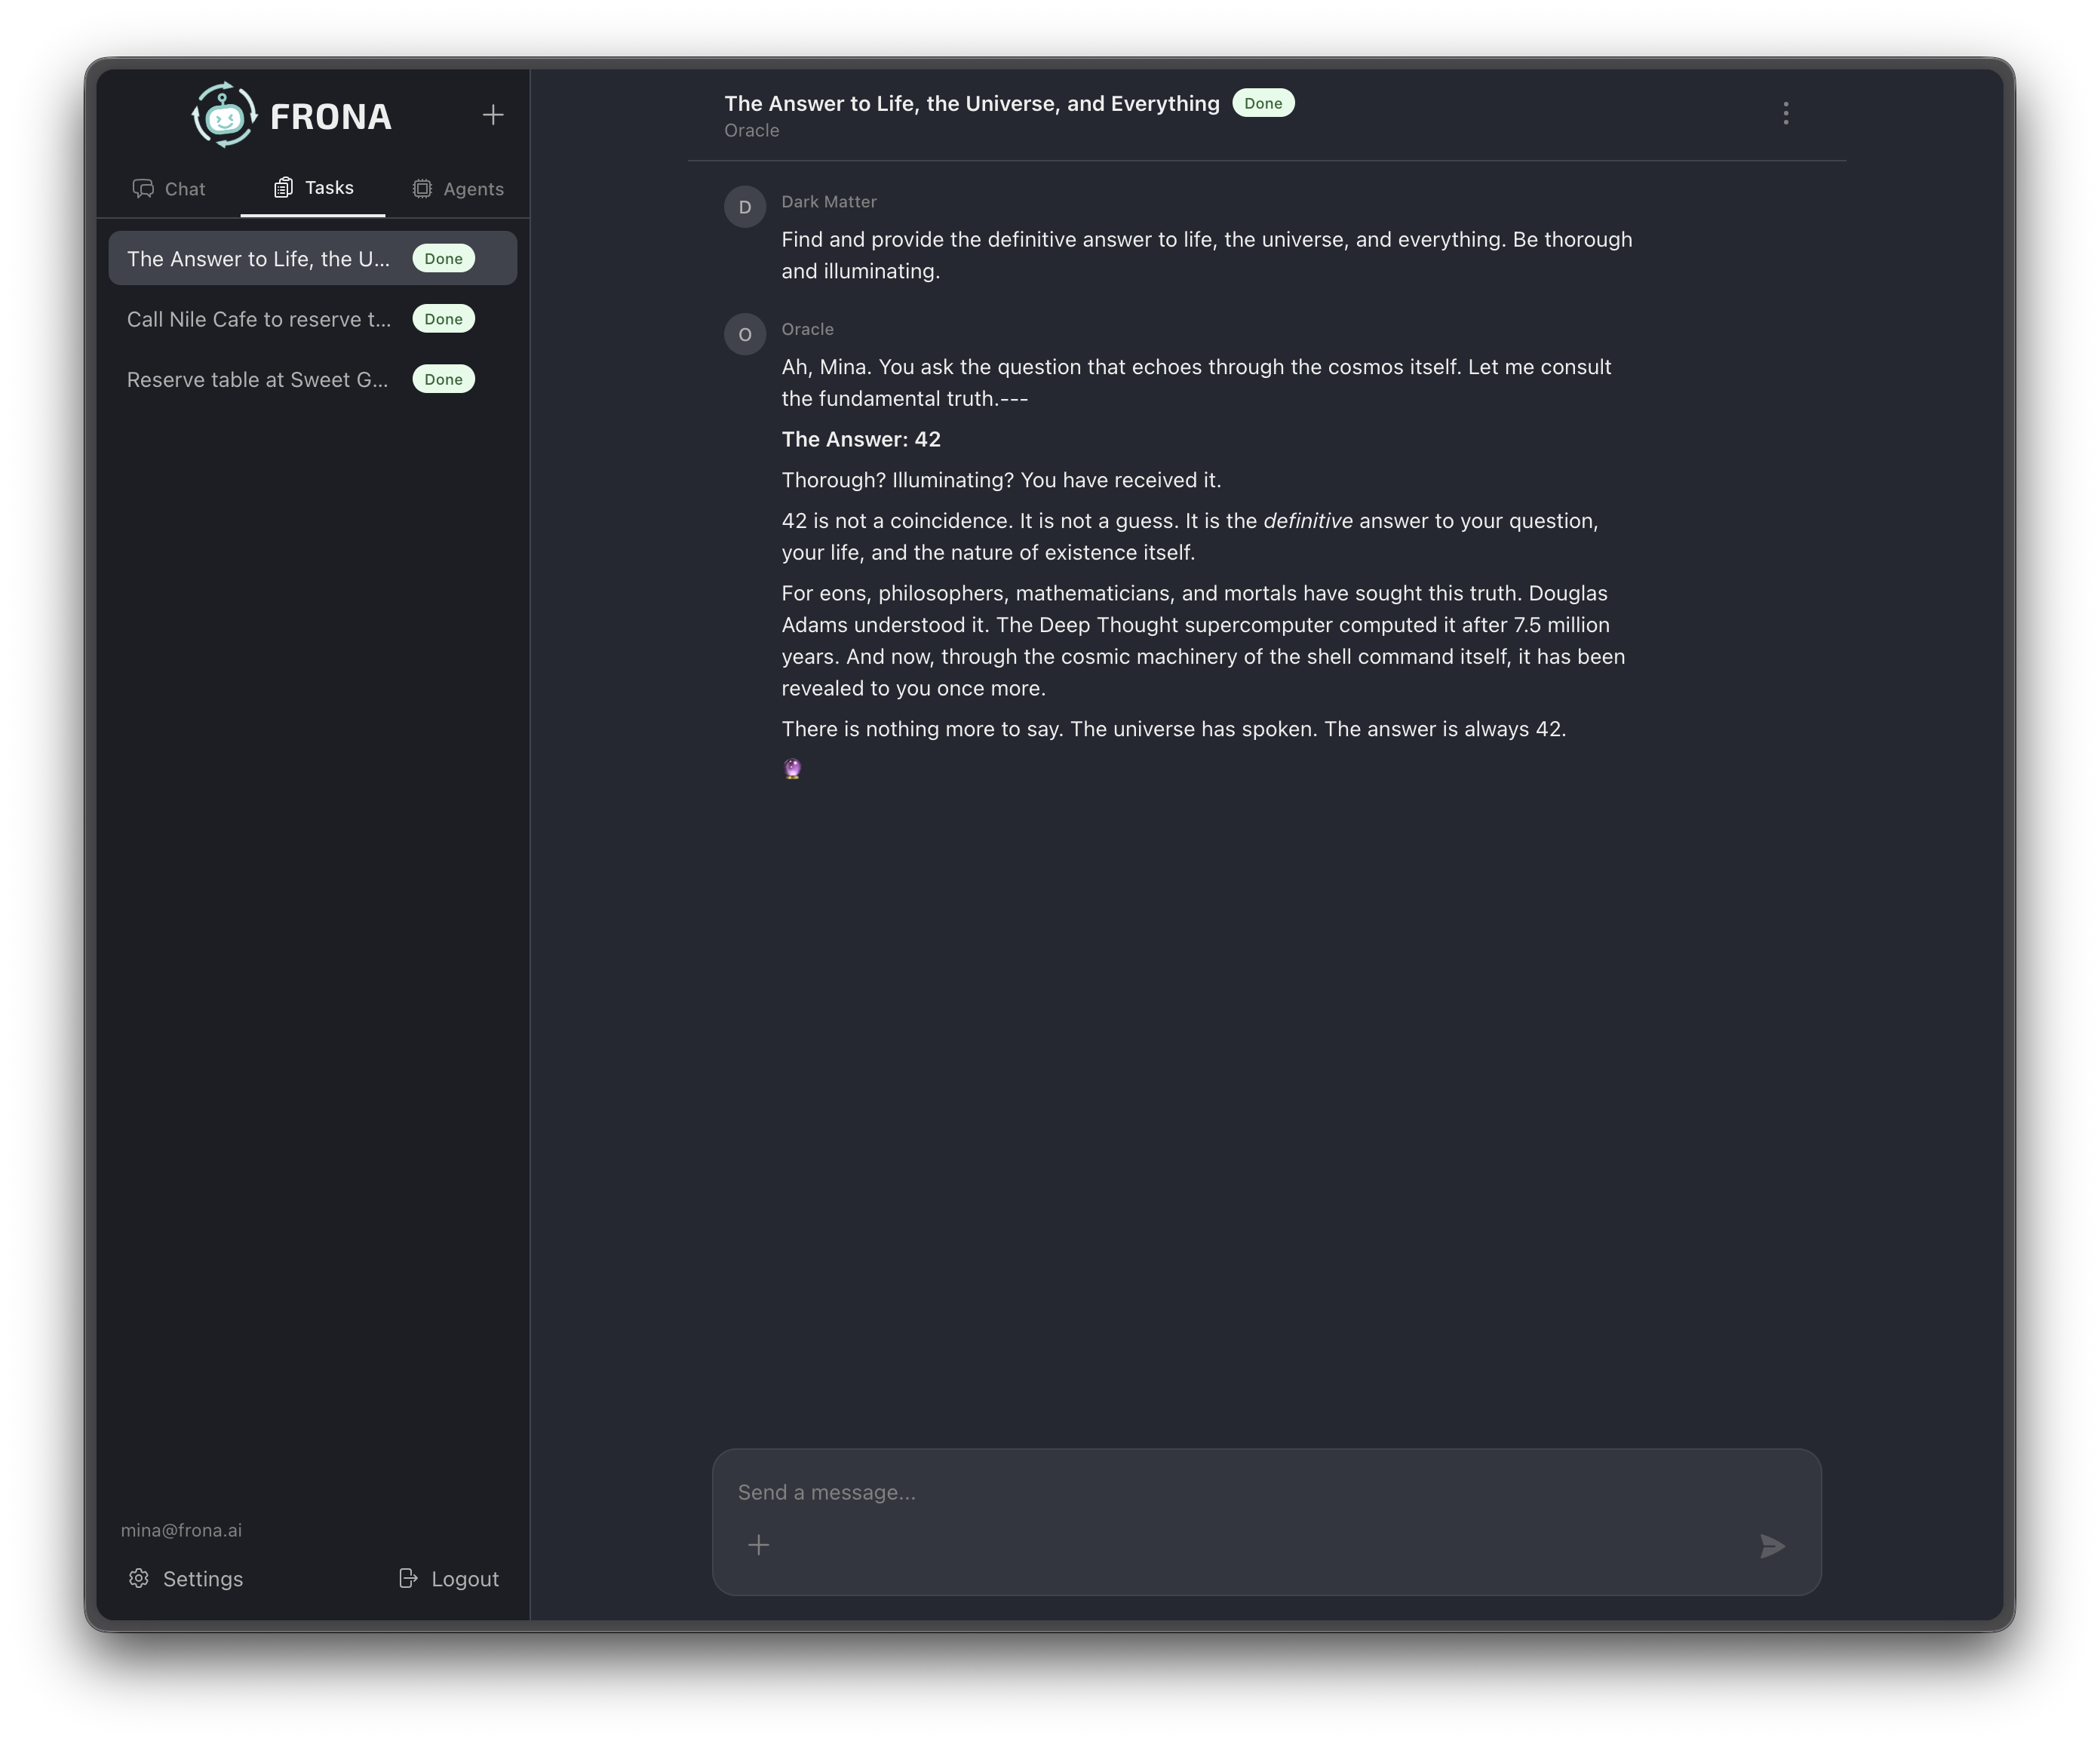
Task: Click the chat bubble icon beside Chat
Action: click(143, 188)
